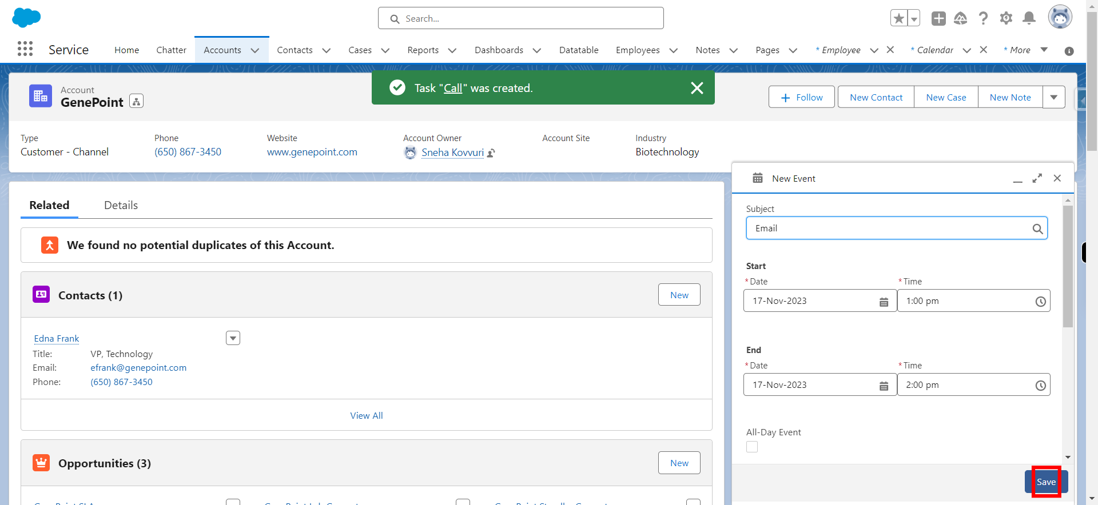1098x505 pixels.
Task: Close the Task created toast message
Action: [x=697, y=88]
